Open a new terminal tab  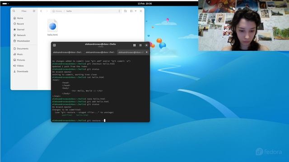click(54, 45)
